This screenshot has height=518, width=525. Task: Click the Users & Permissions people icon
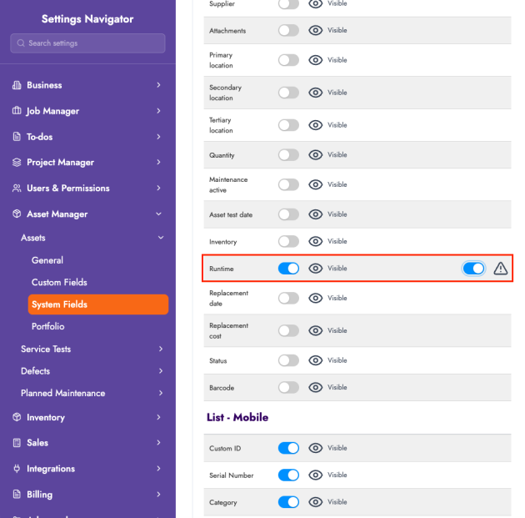[17, 189]
